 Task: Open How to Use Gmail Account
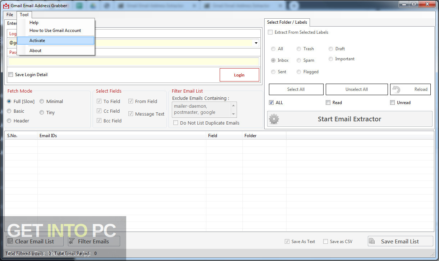(55, 31)
